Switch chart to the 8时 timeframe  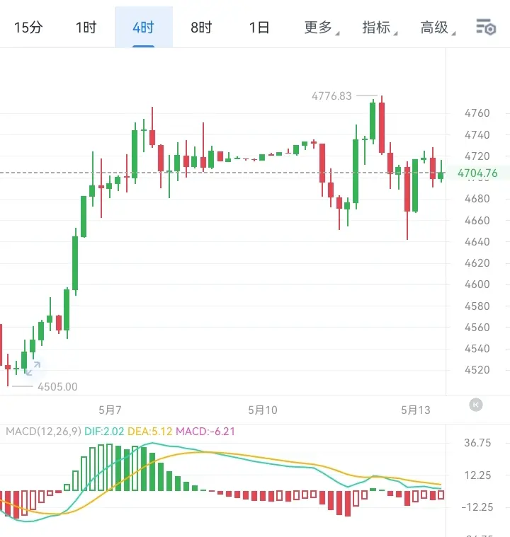point(201,28)
